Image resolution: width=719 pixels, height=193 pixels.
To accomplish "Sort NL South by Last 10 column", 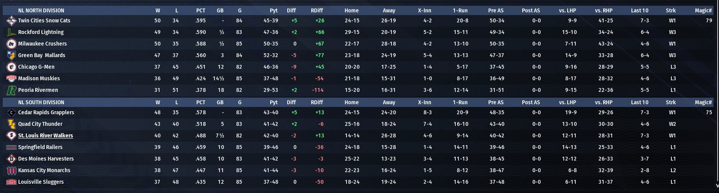I will click(x=639, y=102).
